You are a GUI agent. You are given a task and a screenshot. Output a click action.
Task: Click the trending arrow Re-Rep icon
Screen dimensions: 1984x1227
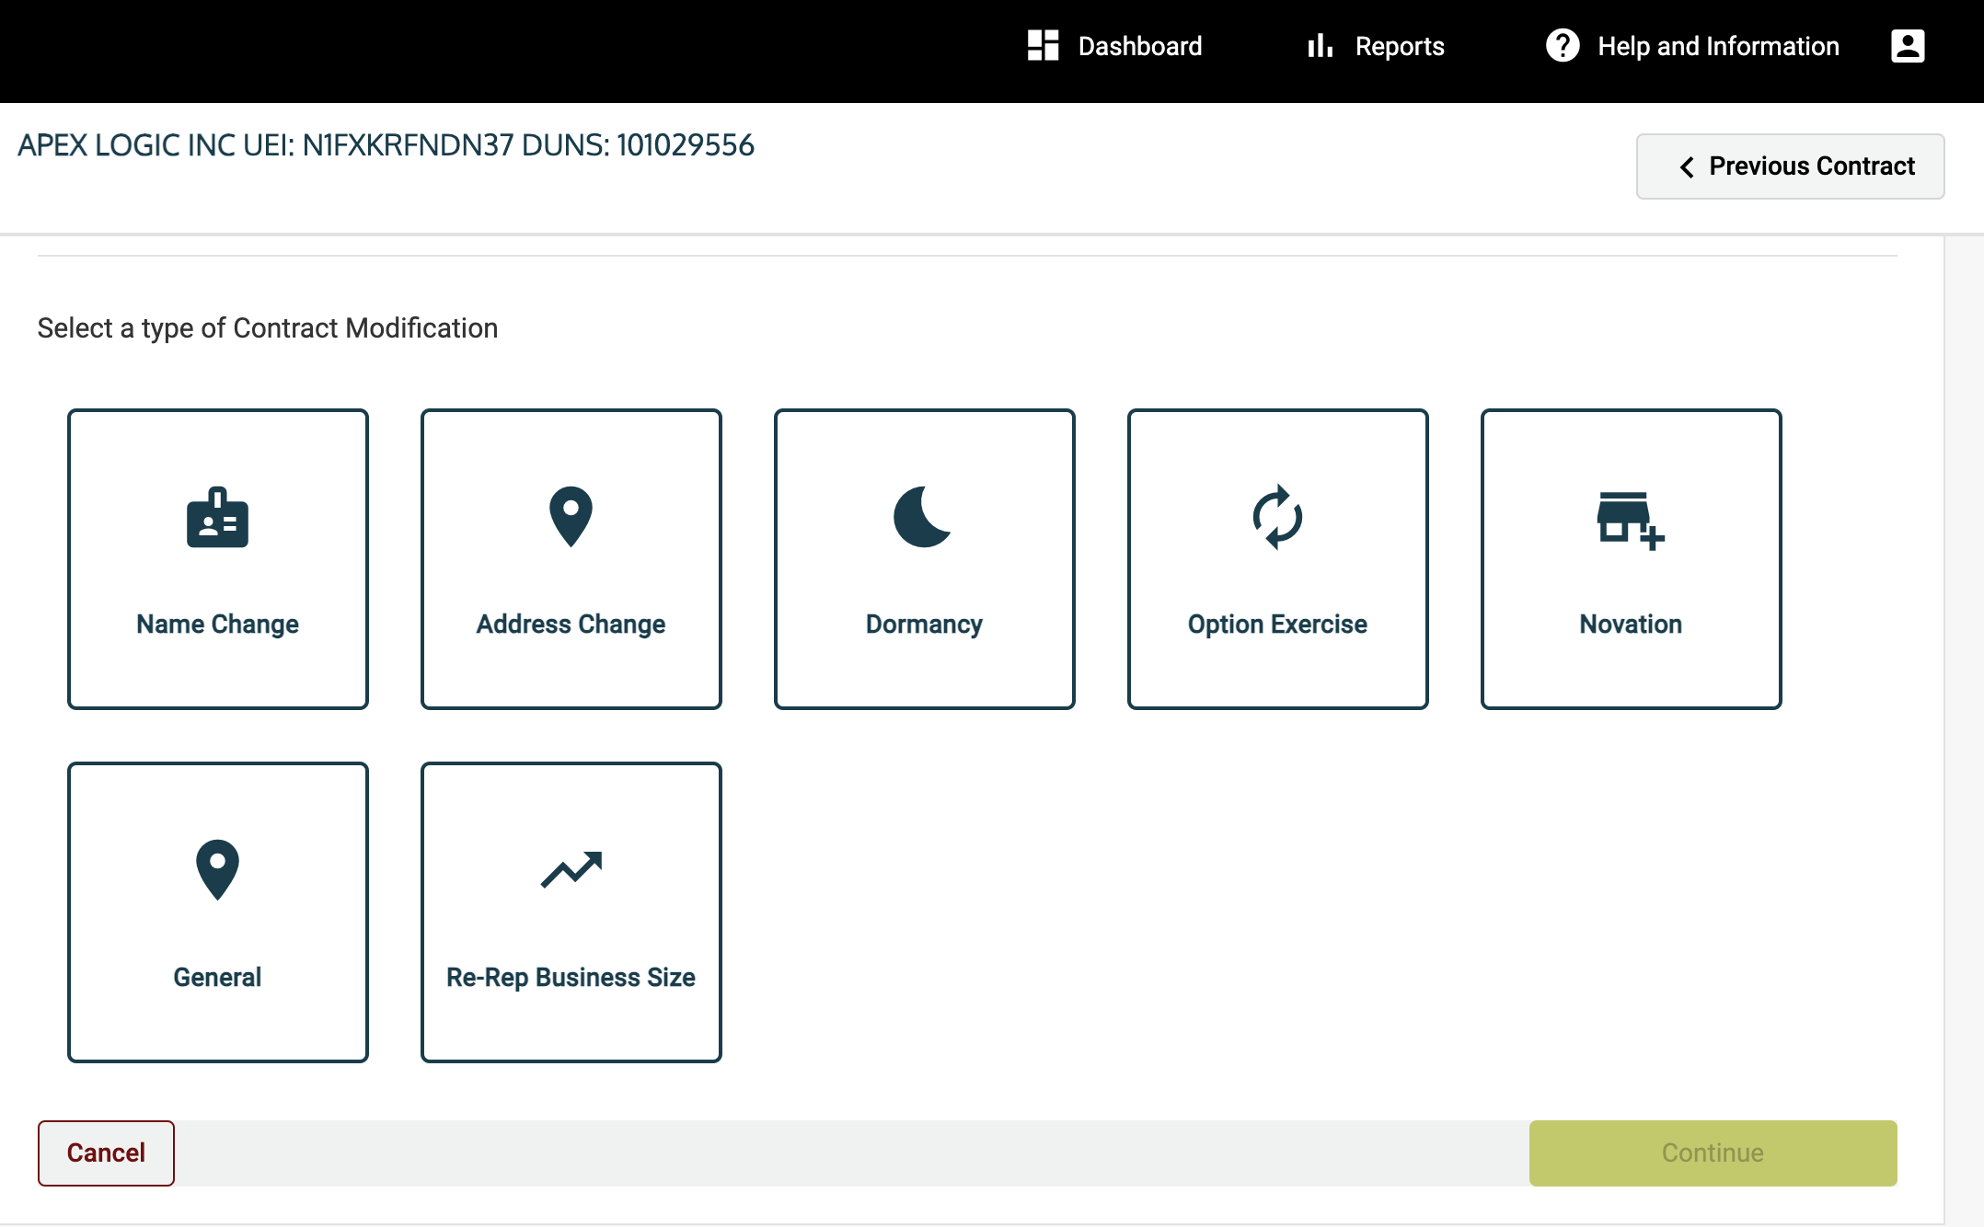click(571, 869)
